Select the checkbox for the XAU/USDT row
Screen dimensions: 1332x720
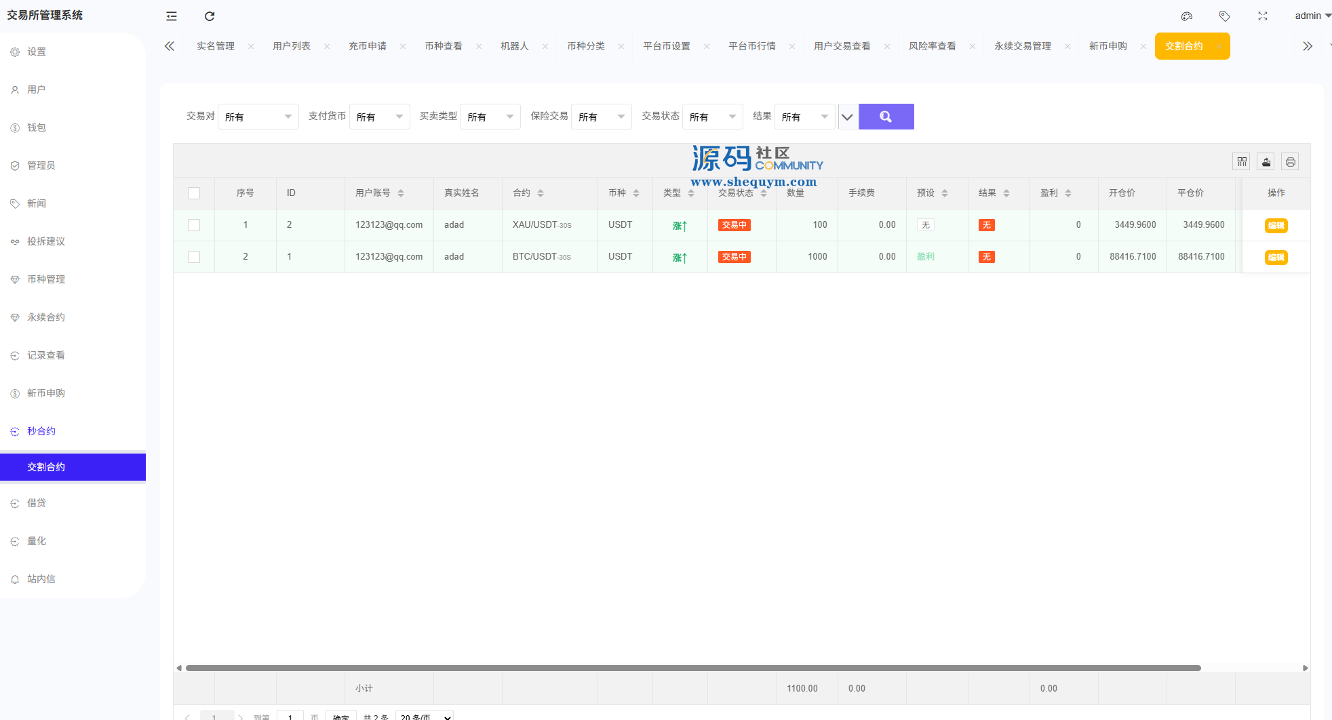click(194, 225)
